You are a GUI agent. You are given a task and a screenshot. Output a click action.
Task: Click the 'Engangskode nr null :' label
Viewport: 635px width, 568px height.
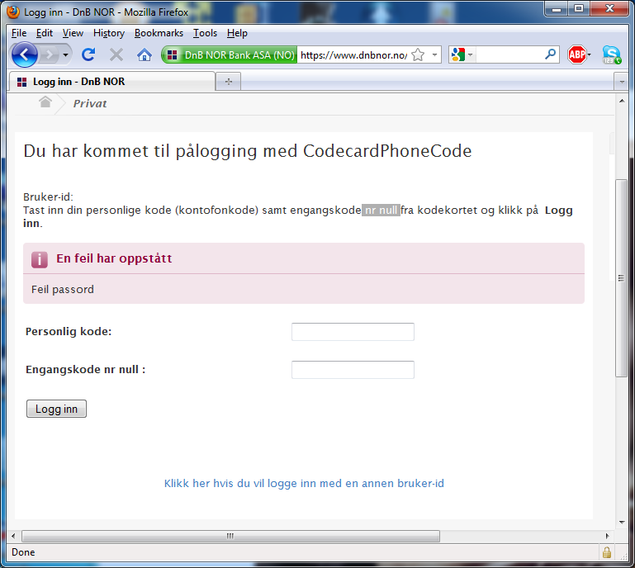pyautogui.click(x=85, y=370)
